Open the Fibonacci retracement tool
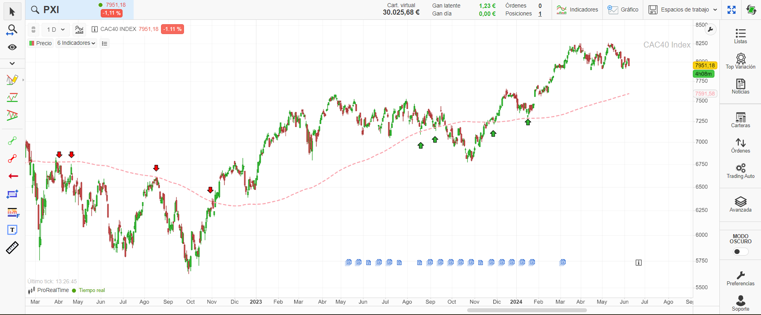Viewport: 761px width, 315px height. point(13,213)
